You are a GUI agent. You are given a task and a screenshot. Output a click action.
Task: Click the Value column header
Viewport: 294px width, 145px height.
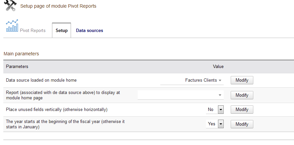[218, 67]
